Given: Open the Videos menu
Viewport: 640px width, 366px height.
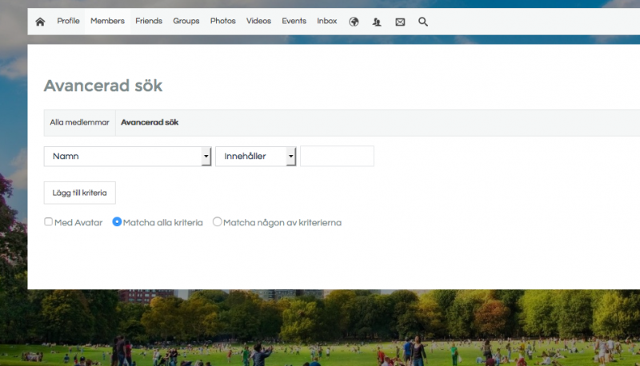Looking at the screenshot, I should (x=258, y=22).
